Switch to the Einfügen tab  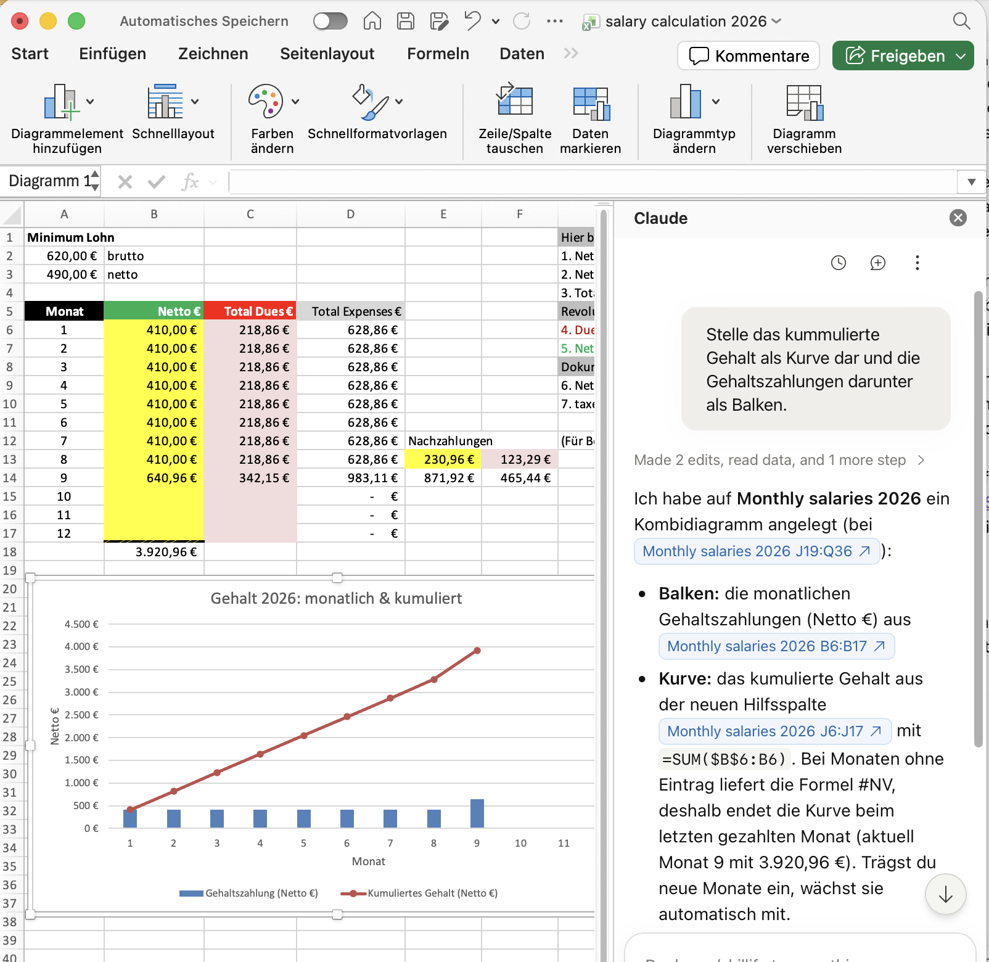click(112, 54)
